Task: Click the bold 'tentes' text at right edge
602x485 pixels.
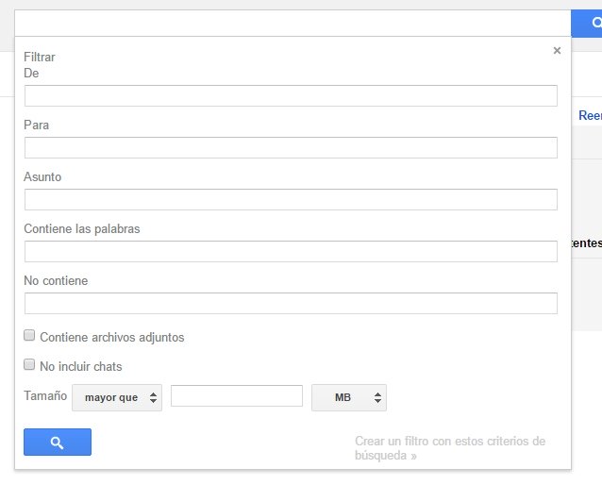Action: [585, 243]
